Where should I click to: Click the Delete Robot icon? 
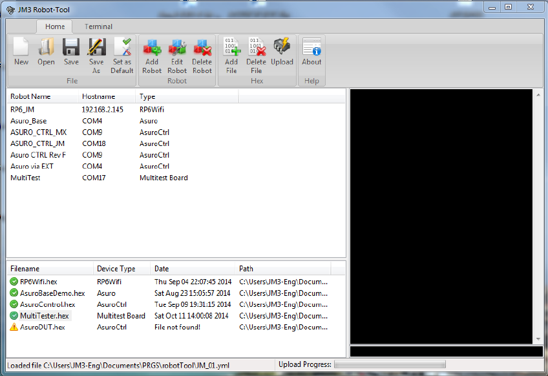202,47
